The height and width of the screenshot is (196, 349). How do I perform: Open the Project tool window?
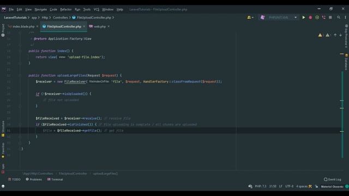pyautogui.click(x=3, y=30)
